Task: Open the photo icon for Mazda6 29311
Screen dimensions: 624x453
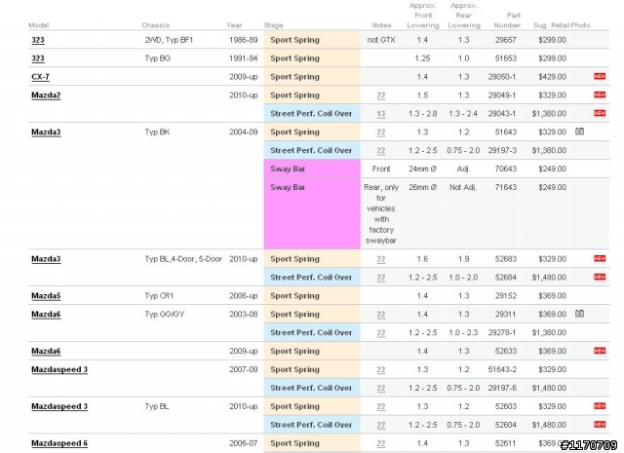Action: point(579,314)
